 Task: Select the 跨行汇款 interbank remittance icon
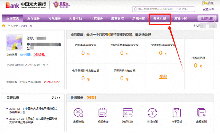[128, 113]
